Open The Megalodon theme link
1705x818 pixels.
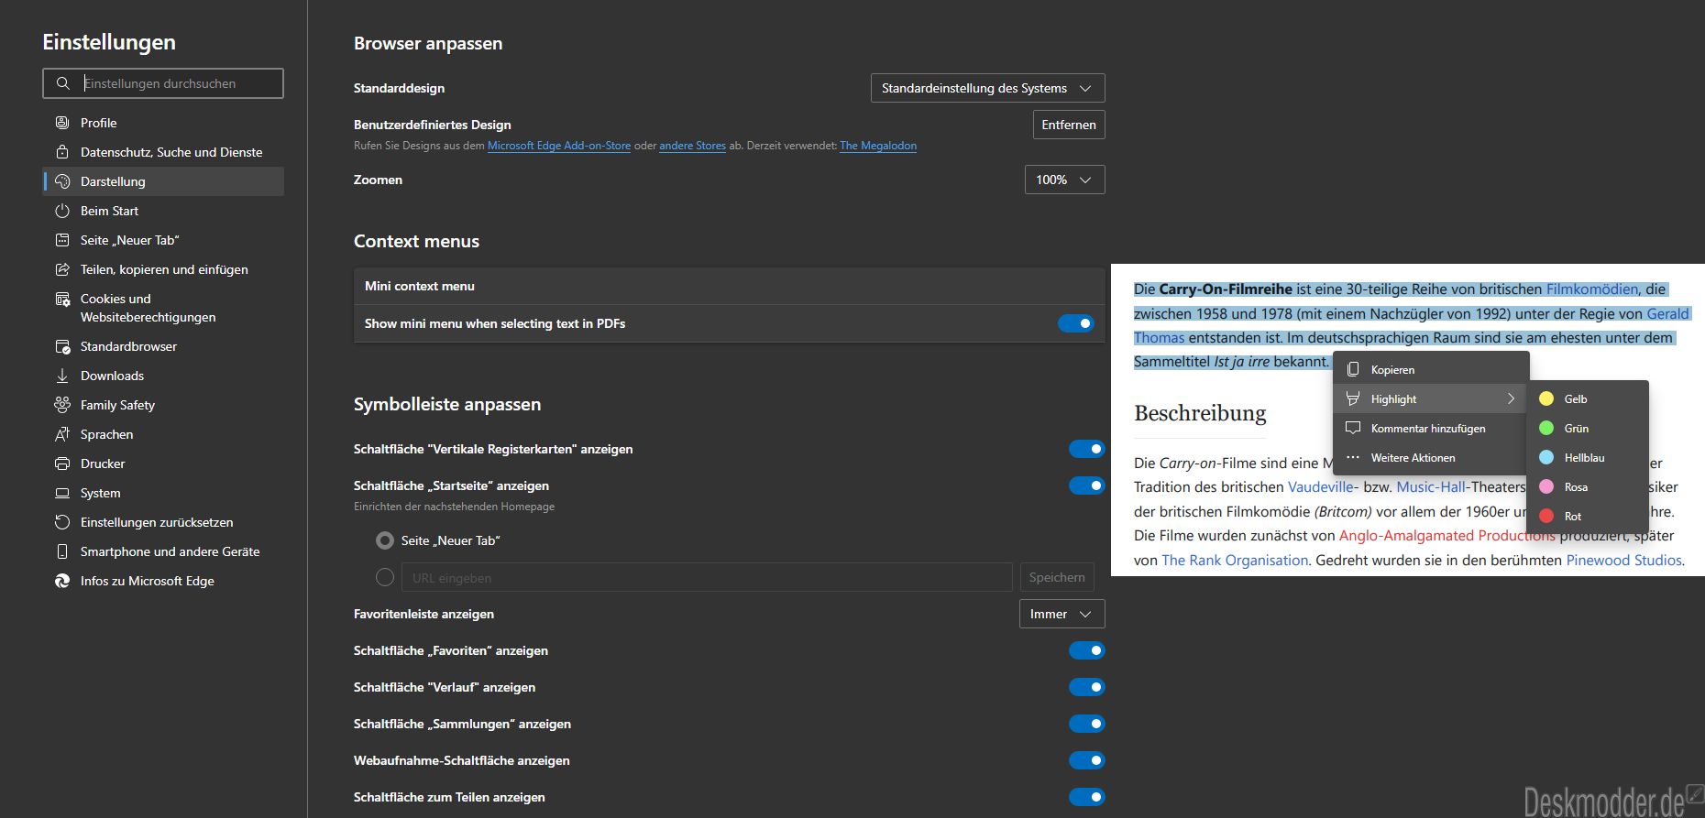pos(878,146)
